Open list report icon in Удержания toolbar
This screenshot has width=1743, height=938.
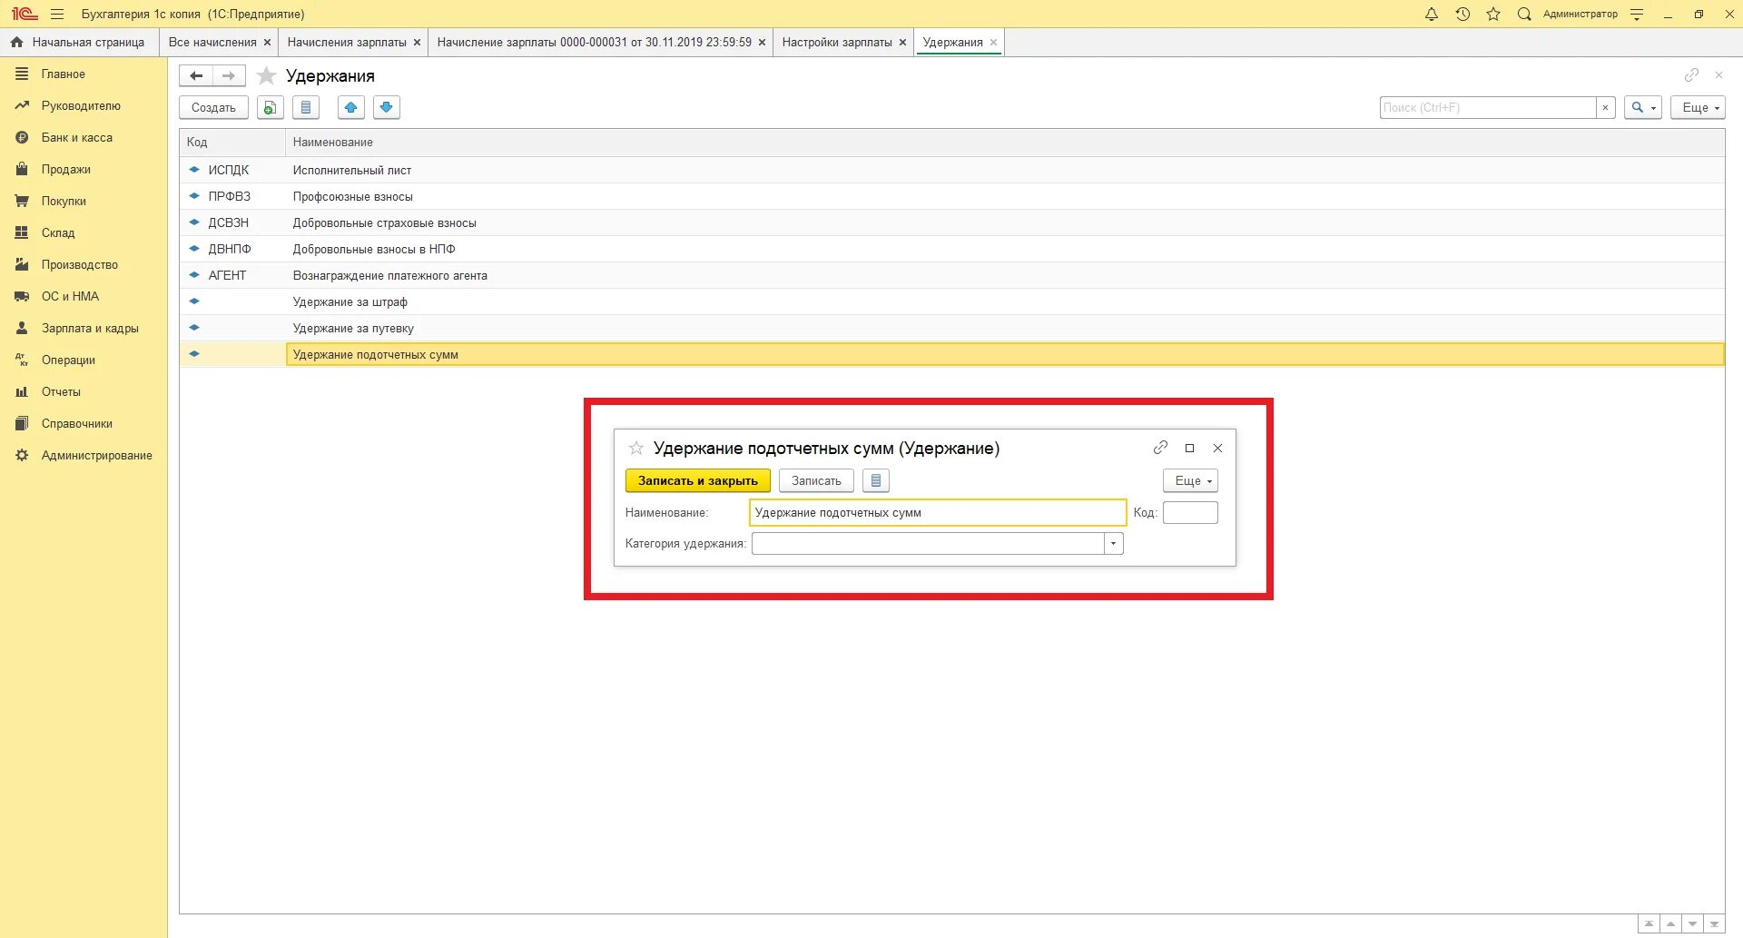coord(306,107)
